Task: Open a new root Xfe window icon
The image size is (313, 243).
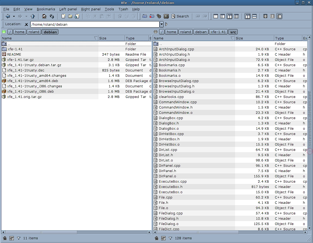Action: tap(152, 16)
